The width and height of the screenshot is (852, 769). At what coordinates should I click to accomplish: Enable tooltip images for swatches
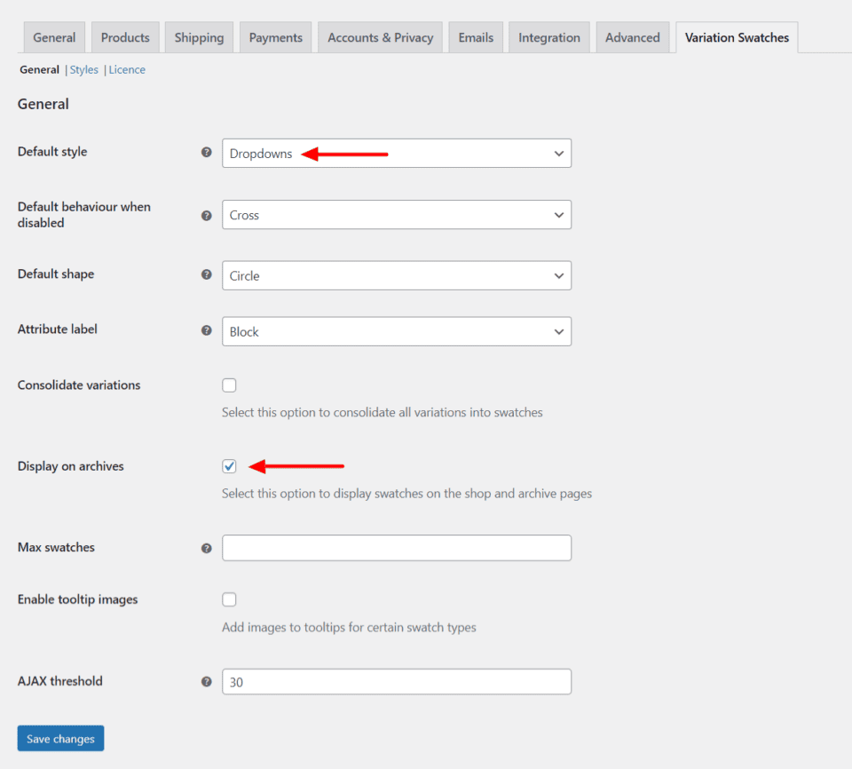(x=229, y=599)
